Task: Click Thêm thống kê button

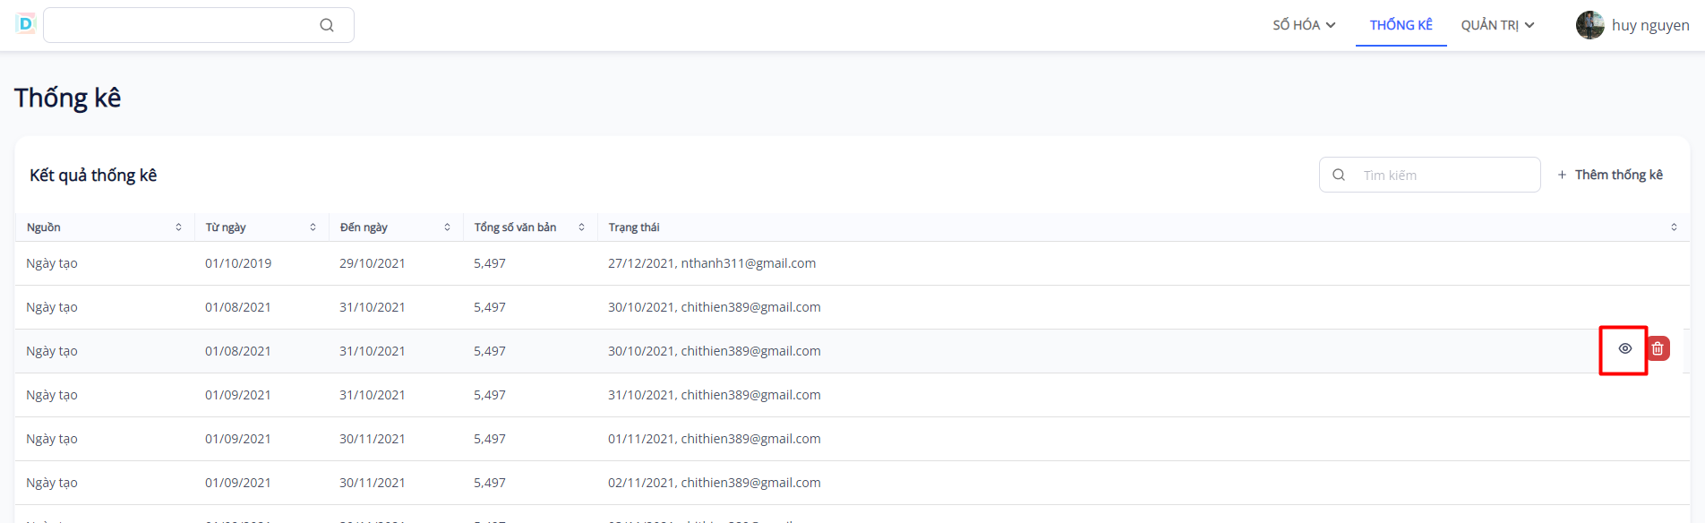Action: pyautogui.click(x=1610, y=175)
